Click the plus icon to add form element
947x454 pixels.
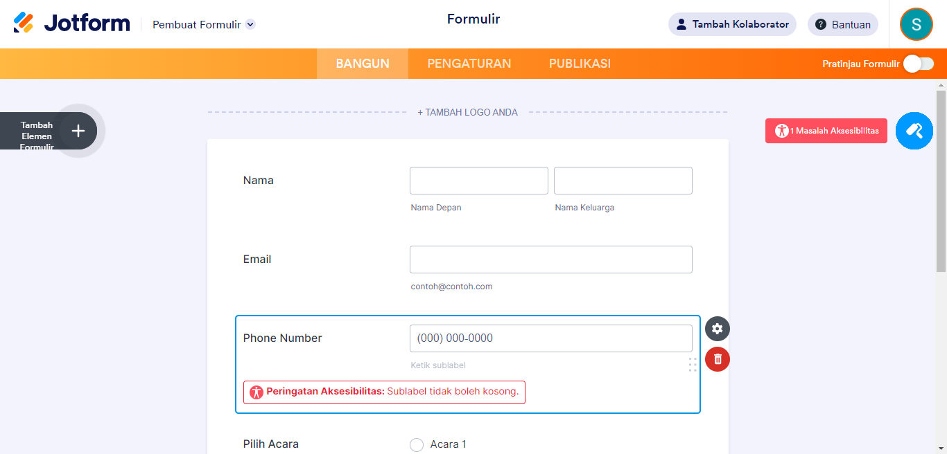tap(78, 131)
